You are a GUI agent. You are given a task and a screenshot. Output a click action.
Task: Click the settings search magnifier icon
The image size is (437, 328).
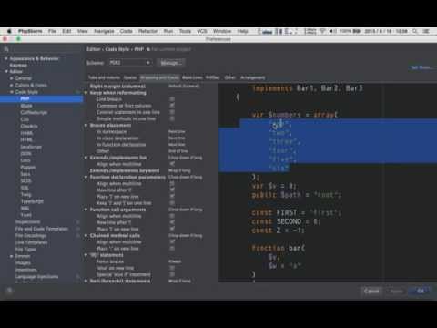(x=6, y=49)
